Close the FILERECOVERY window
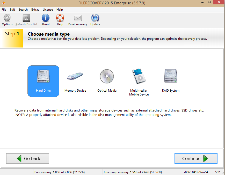Image resolution: width=225 pixels, height=175 pixels. point(219,2)
